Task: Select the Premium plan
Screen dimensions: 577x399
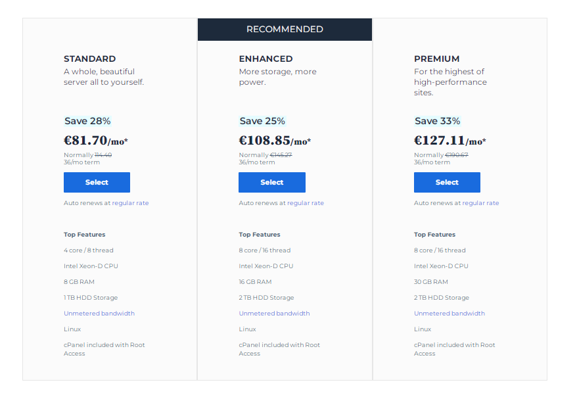Action: point(447,182)
